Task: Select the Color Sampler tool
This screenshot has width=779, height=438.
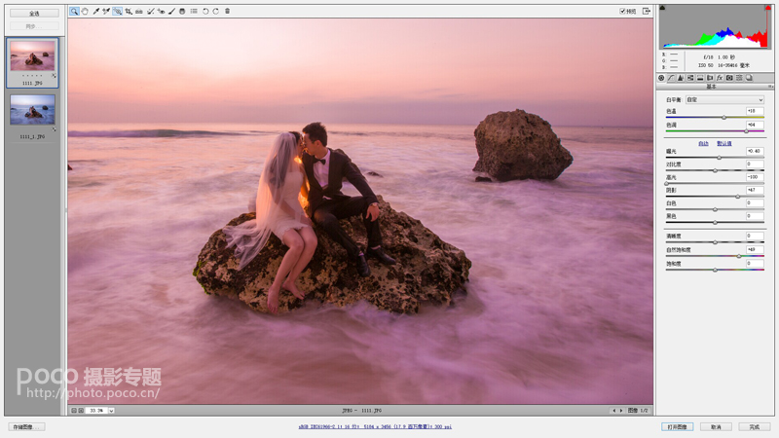Action: coord(106,11)
